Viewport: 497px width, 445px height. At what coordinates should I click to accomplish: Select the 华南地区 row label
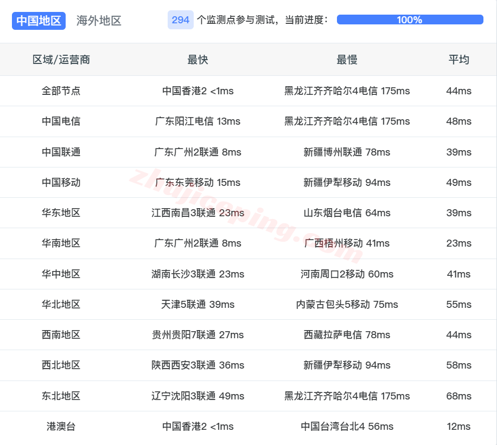tap(61, 243)
